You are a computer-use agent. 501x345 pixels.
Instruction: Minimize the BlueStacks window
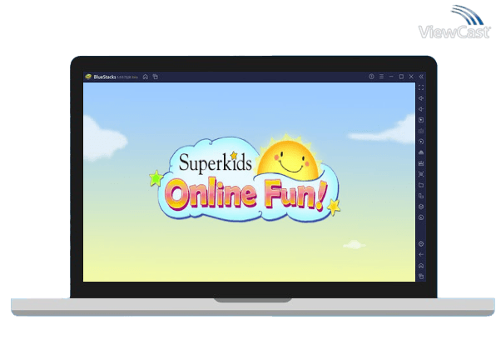click(391, 77)
